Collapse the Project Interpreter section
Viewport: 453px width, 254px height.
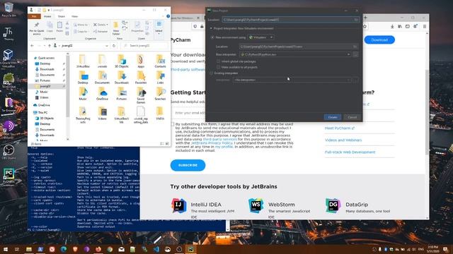tap(211, 28)
